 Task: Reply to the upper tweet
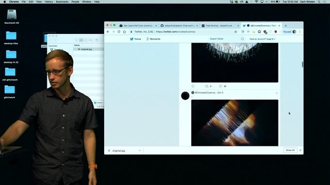pyautogui.click(x=193, y=86)
